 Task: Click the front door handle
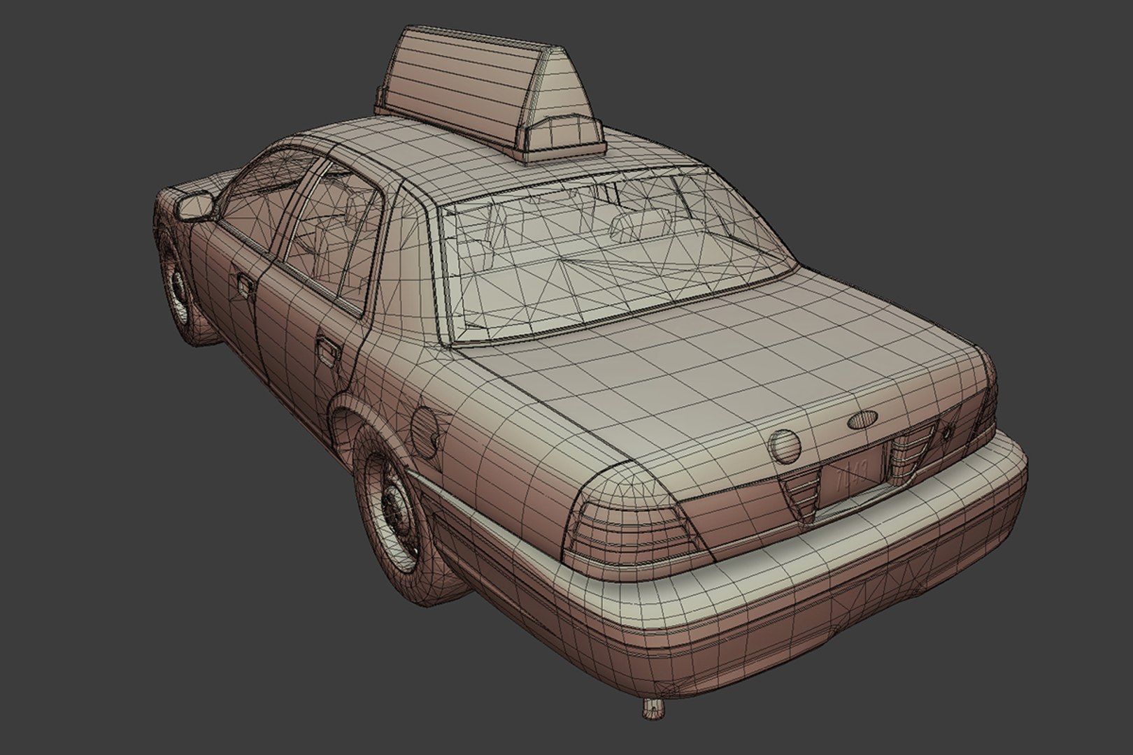click(245, 285)
